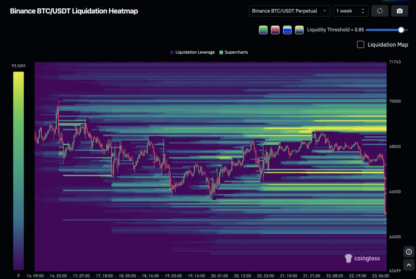This screenshot has width=416, height=279.
Task: Click the Binance BTC/USDT Liquidation Heatmap title
Action: 74,11
